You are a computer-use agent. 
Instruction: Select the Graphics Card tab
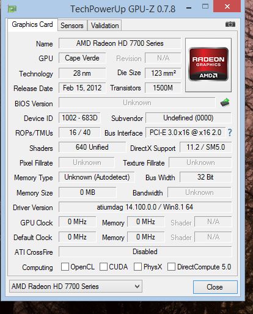click(x=32, y=24)
